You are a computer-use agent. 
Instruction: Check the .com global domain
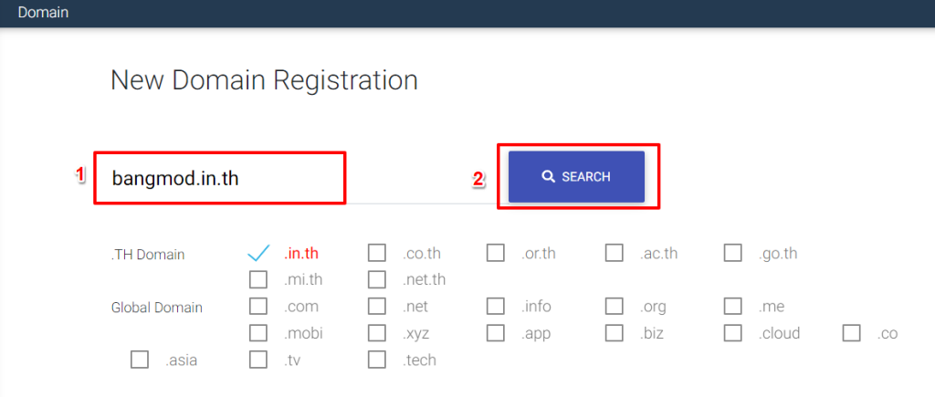(258, 306)
